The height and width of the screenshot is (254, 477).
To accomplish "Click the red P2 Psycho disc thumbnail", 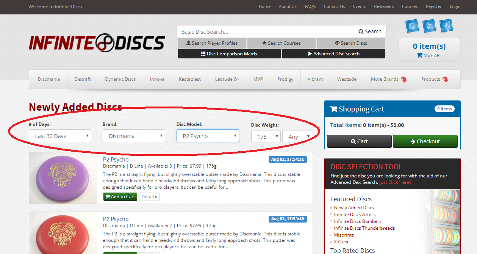I will point(63,233).
